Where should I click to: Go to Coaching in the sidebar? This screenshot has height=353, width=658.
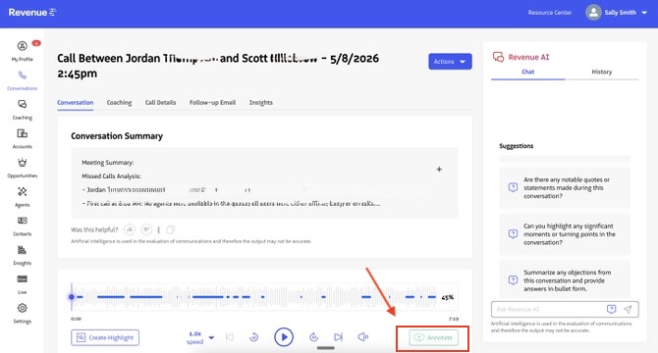pos(23,109)
